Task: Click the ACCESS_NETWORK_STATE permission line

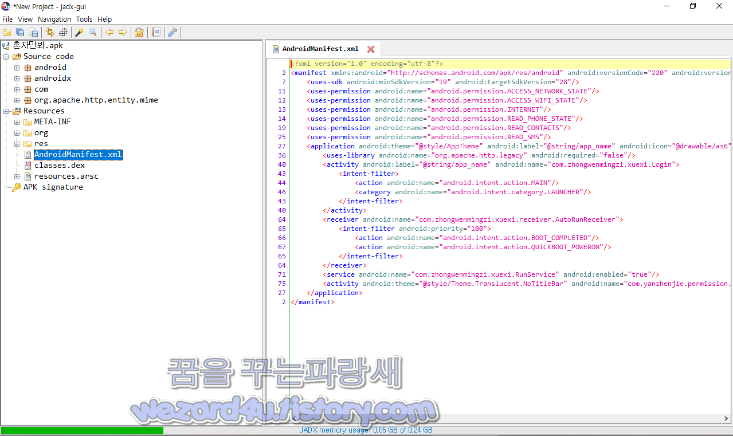Action: point(453,91)
